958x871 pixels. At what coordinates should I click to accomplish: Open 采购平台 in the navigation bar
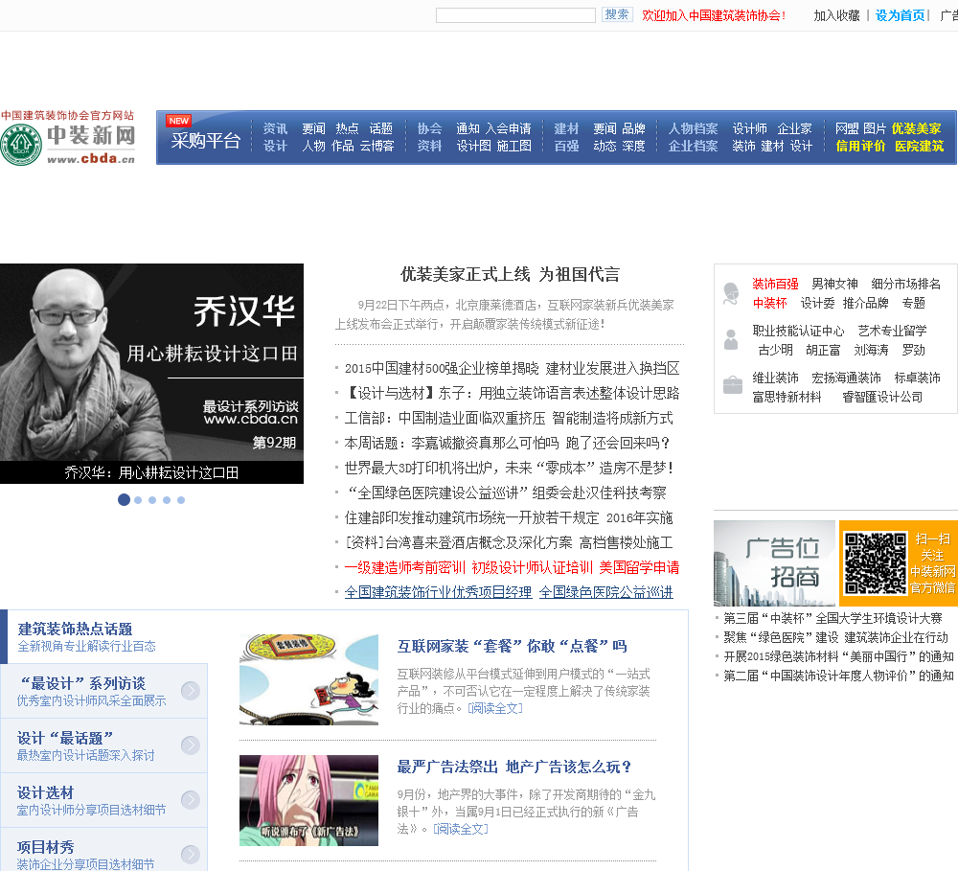tap(205, 141)
